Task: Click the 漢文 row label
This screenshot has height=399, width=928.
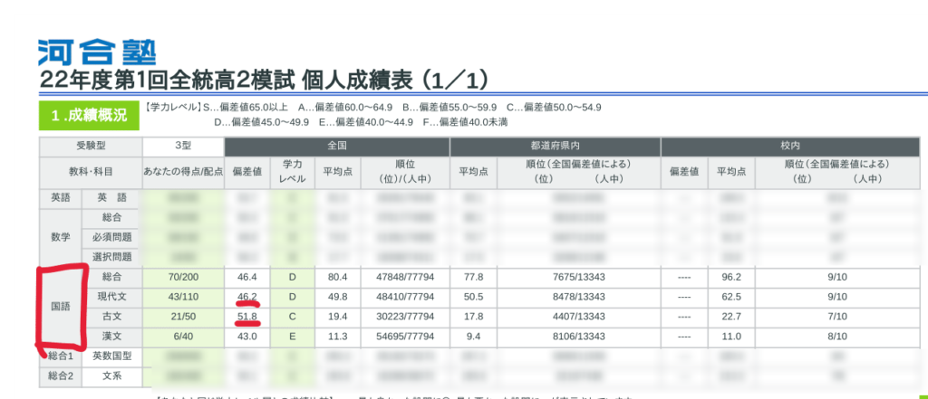Action: point(111,337)
